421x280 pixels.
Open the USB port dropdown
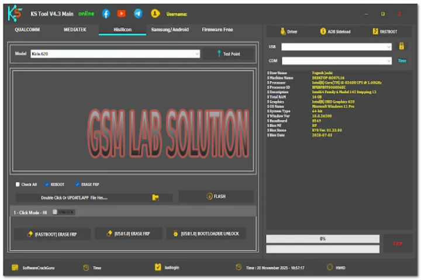coord(336,47)
